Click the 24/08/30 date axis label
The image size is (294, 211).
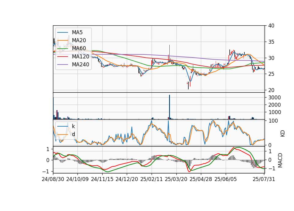coord(53,179)
